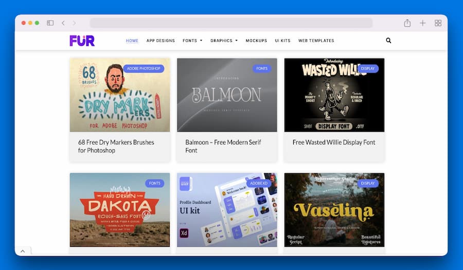
Task: Expand the Fonts dropdown menu
Action: click(x=192, y=41)
